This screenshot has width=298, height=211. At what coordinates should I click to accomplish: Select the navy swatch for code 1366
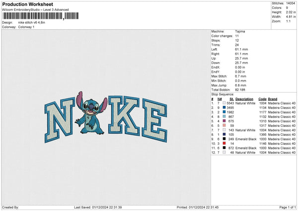(x=224, y=134)
